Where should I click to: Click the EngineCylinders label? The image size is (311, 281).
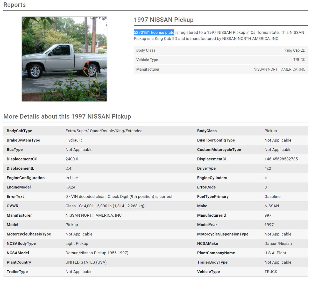tap(212, 178)
